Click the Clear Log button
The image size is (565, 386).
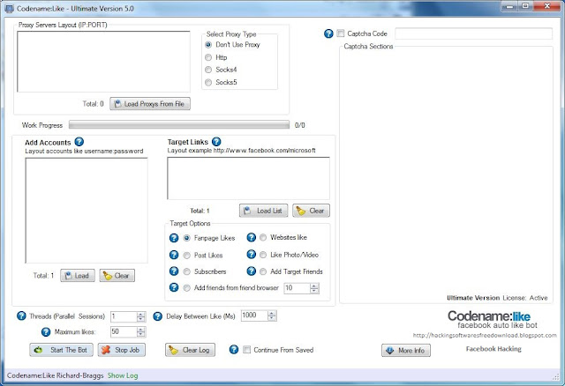point(191,350)
